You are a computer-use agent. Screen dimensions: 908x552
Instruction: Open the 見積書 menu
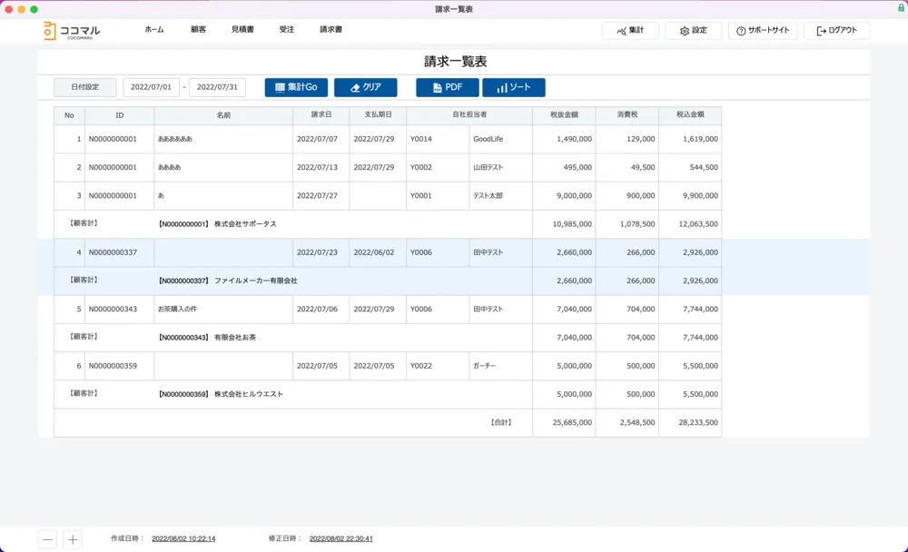[x=242, y=30]
